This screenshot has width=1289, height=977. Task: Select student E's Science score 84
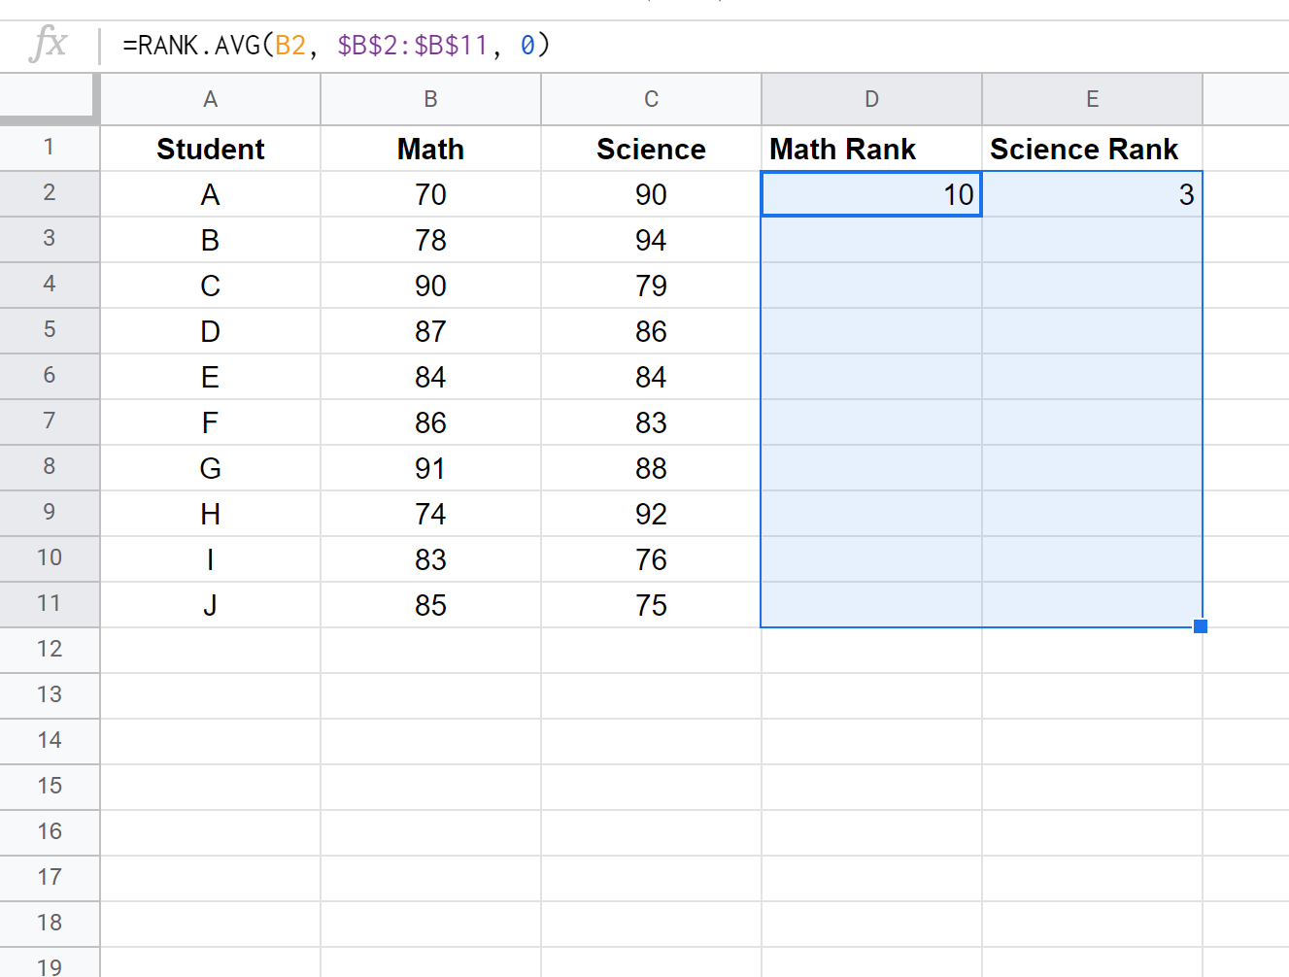(x=651, y=377)
